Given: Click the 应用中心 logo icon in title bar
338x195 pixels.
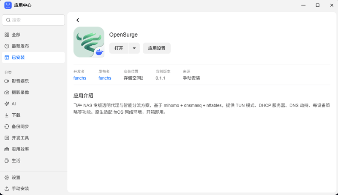Looking at the screenshot, I should (8, 5).
